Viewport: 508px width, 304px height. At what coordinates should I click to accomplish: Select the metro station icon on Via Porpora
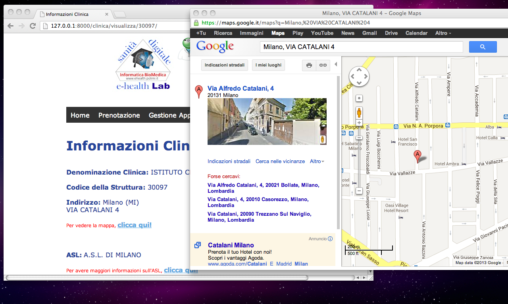(x=395, y=127)
